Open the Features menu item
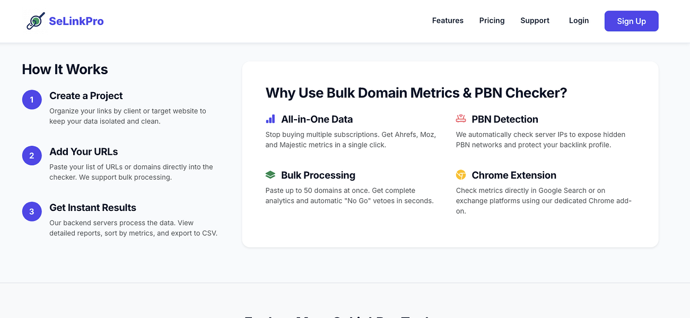 [x=448, y=21]
